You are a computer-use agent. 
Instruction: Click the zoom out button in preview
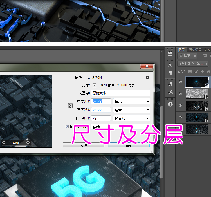coord(4,143)
